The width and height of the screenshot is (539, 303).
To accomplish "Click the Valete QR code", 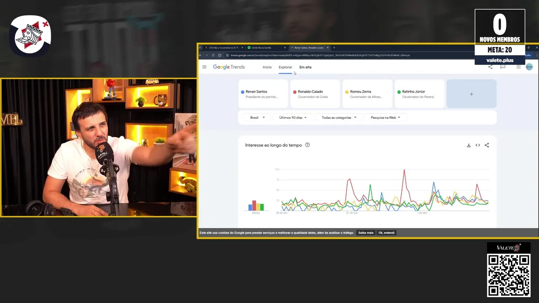I will [509, 275].
